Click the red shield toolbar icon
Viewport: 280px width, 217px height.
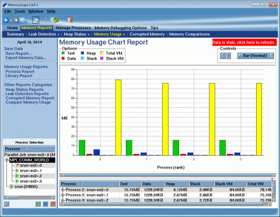[x=70, y=20]
